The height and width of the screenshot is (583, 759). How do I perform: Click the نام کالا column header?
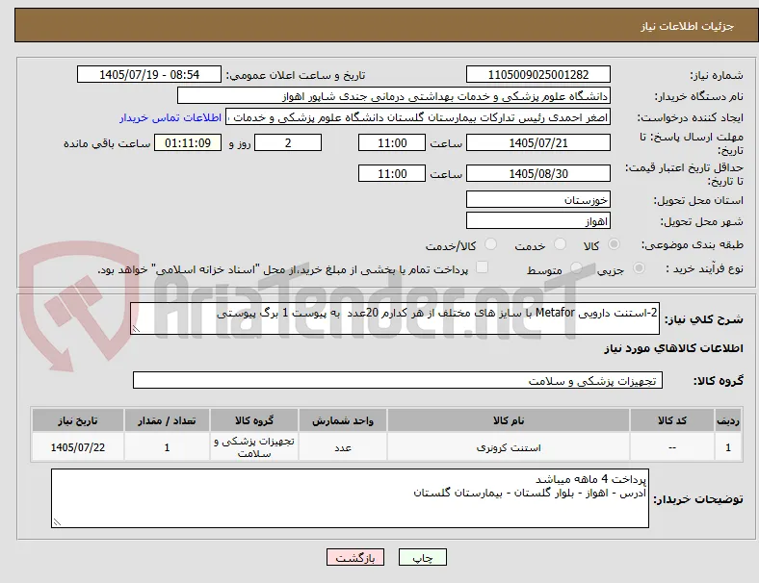[509, 420]
